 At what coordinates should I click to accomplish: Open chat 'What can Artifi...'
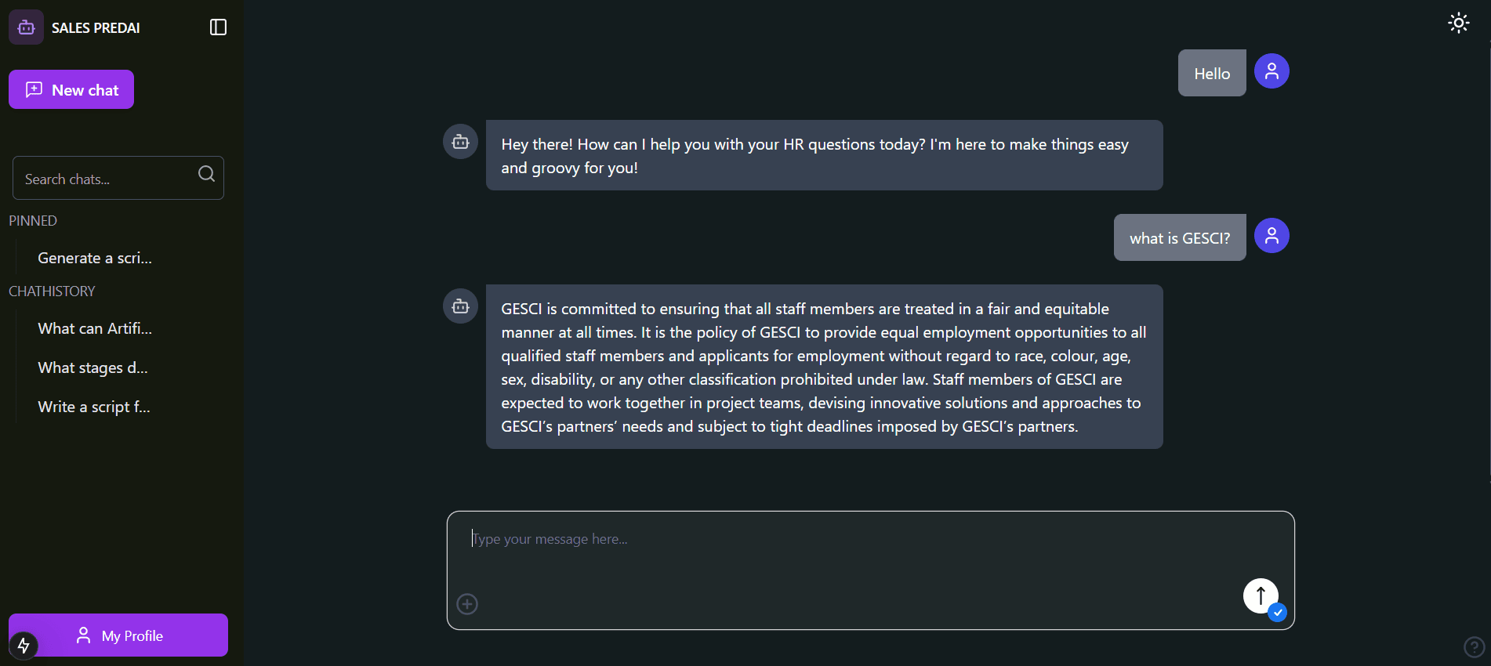95,328
